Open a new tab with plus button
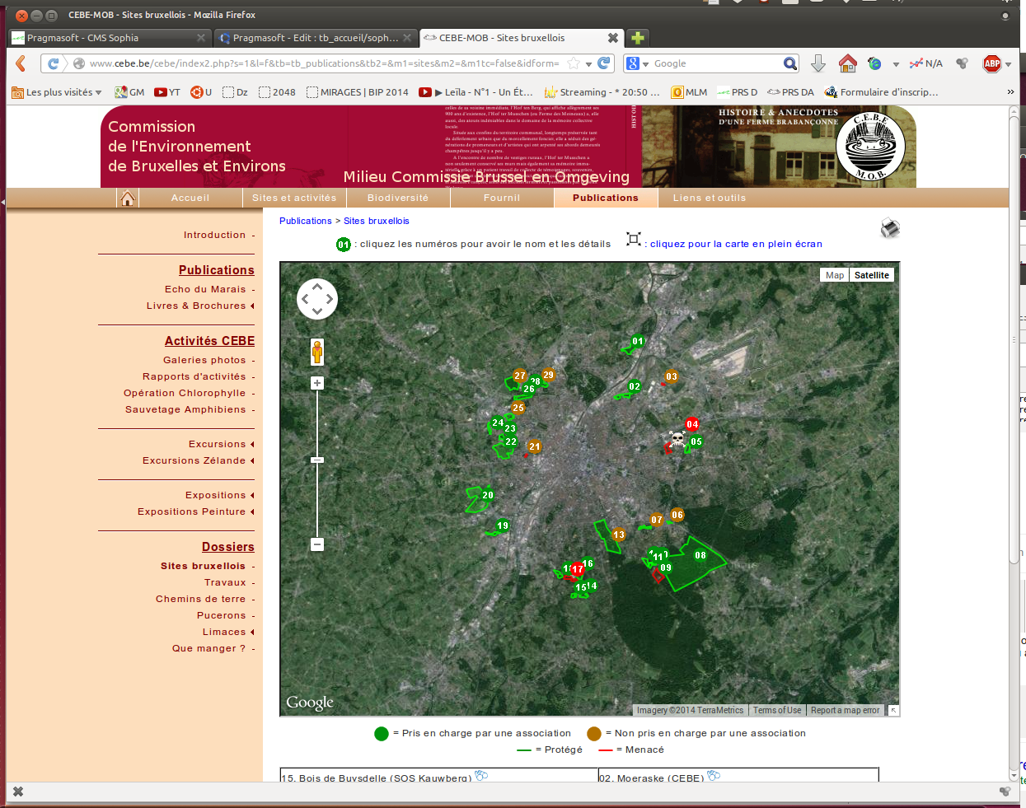This screenshot has height=808, width=1026. [x=637, y=38]
